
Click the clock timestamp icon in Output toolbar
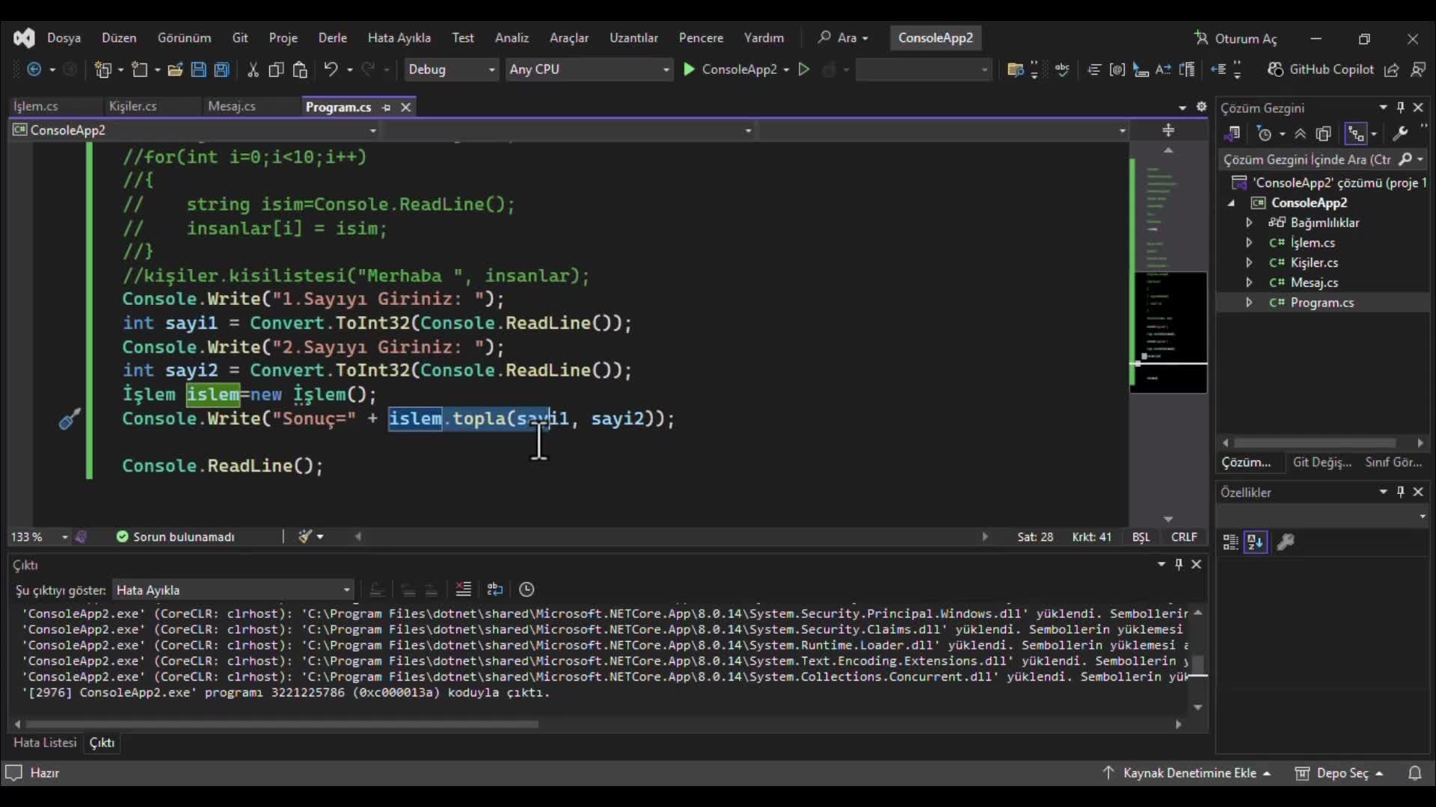tap(527, 590)
